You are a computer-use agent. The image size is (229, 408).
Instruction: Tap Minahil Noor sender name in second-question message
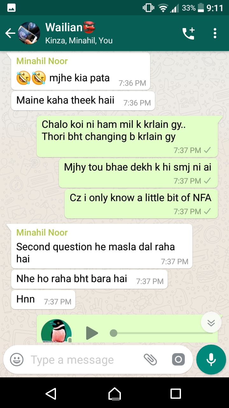point(42,232)
